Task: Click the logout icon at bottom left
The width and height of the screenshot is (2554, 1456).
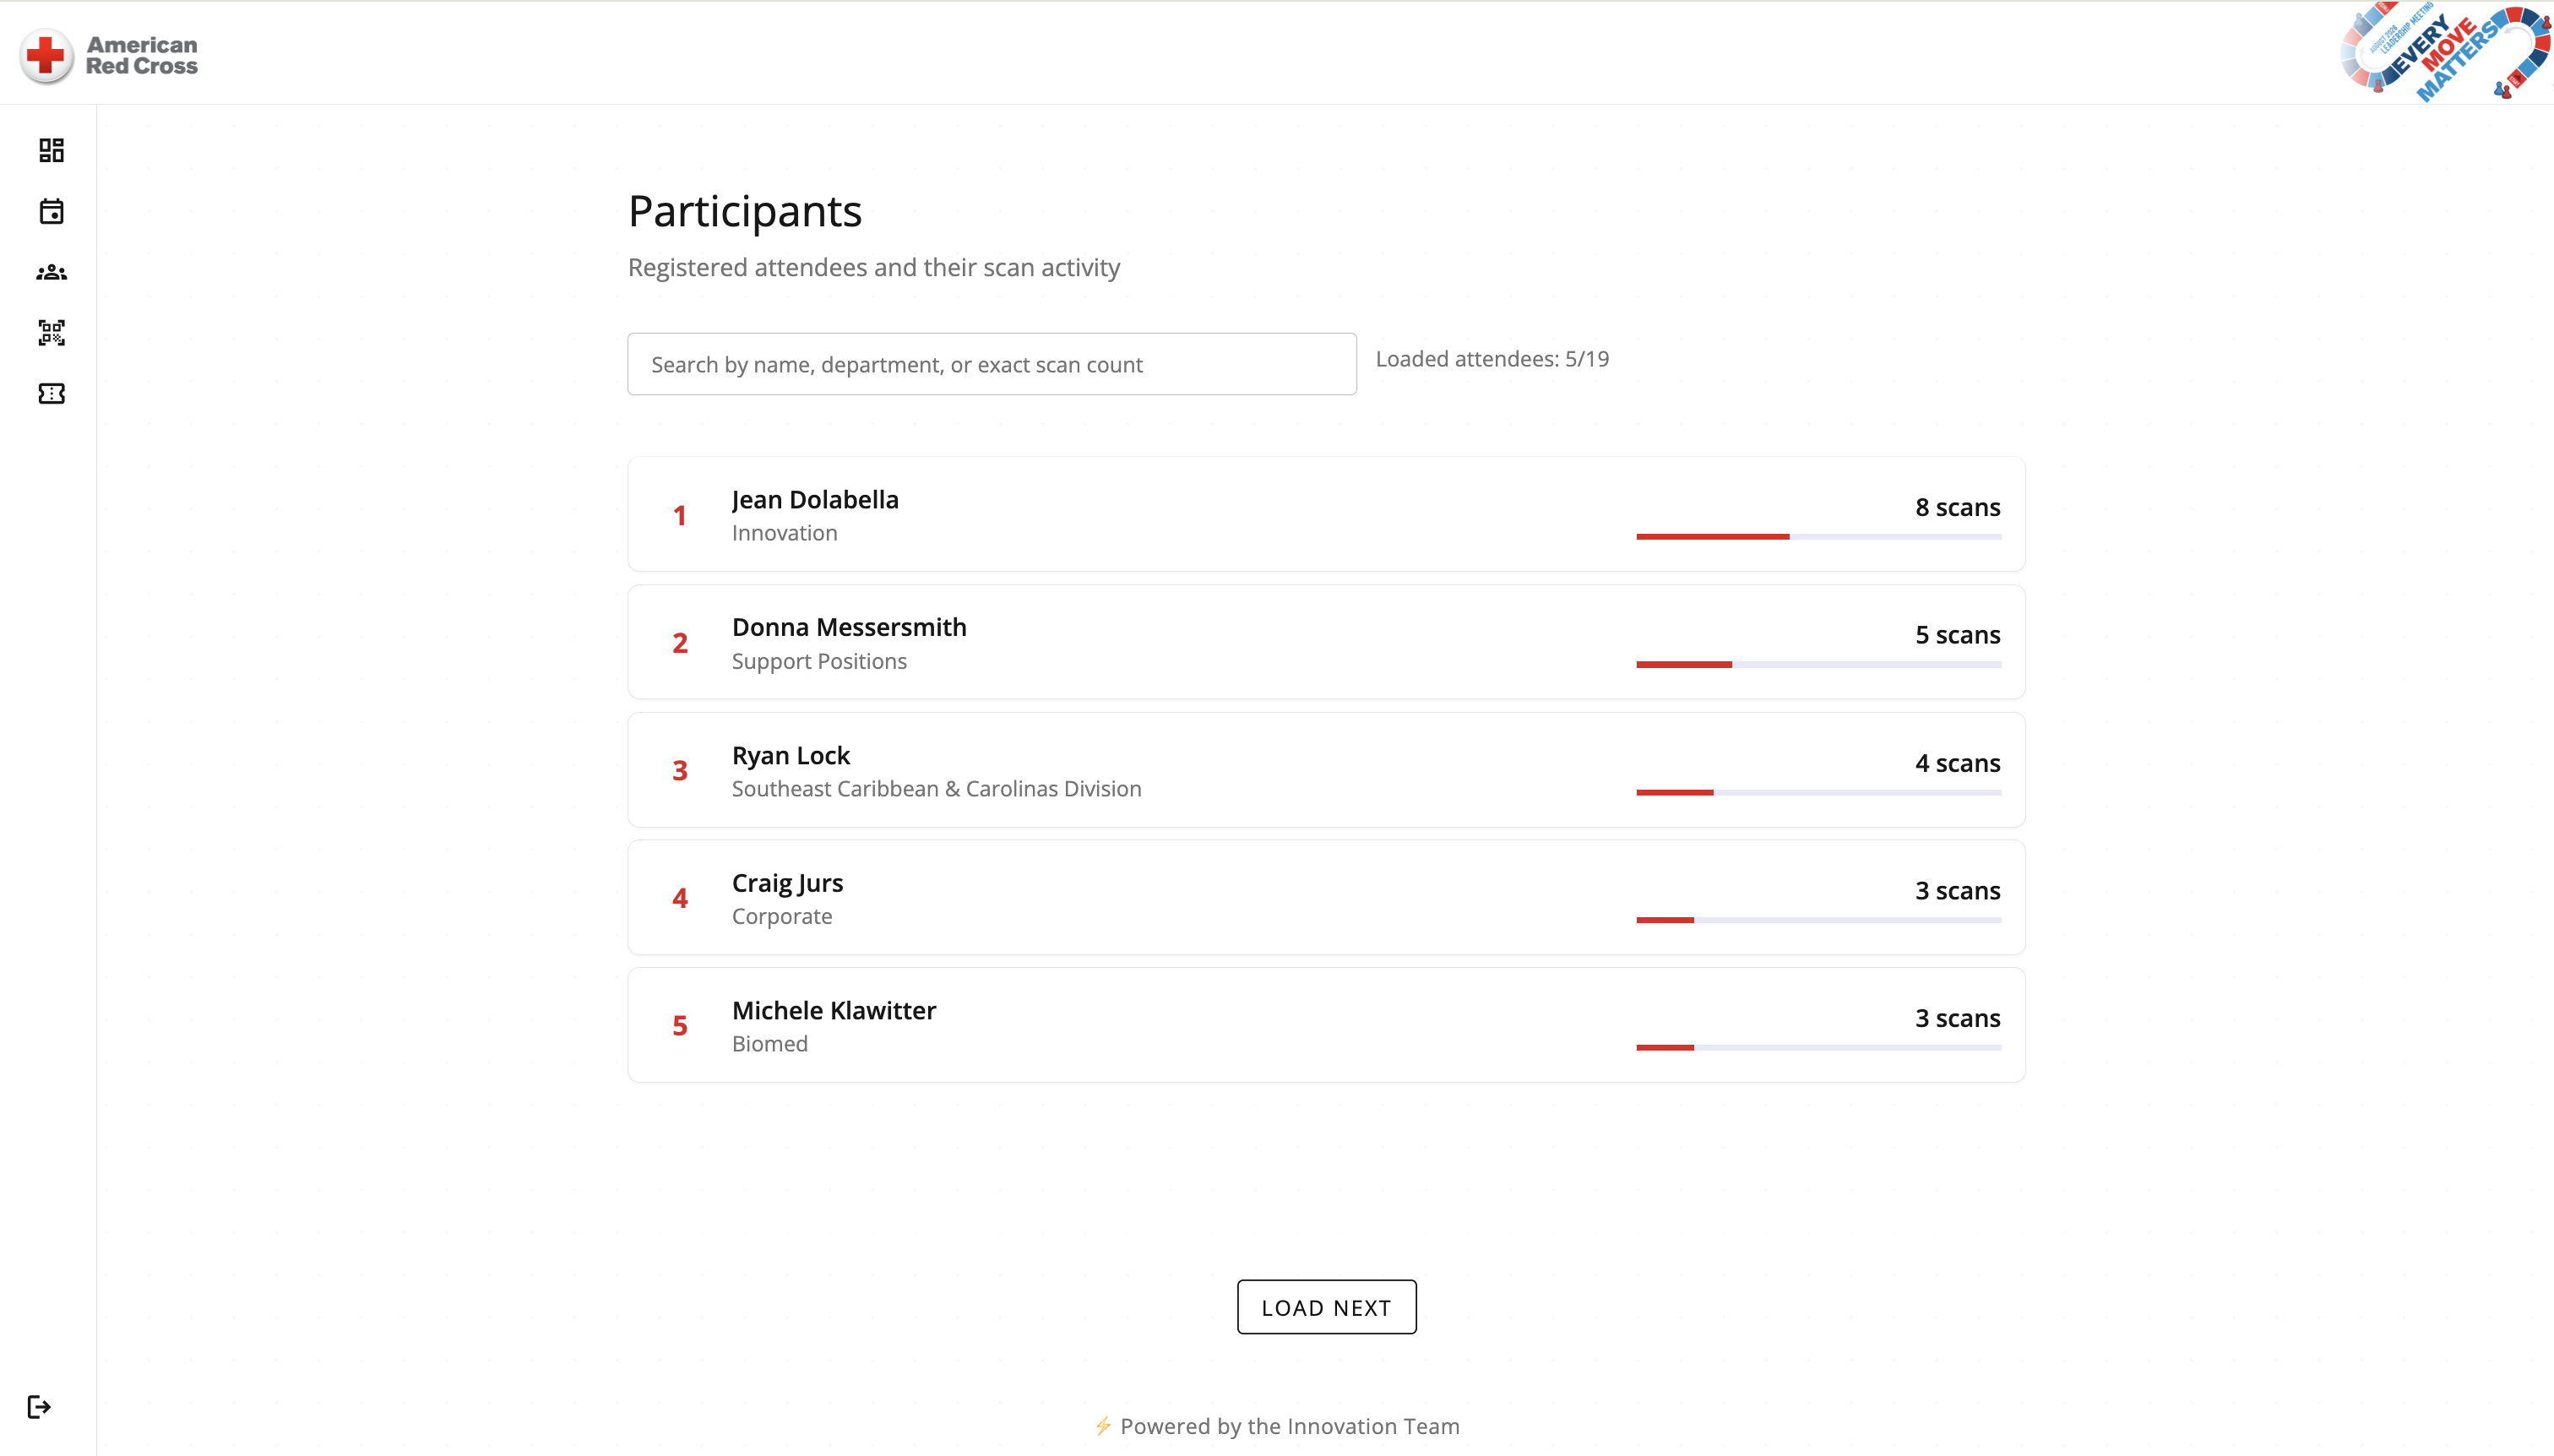Action: pyautogui.click(x=39, y=1407)
